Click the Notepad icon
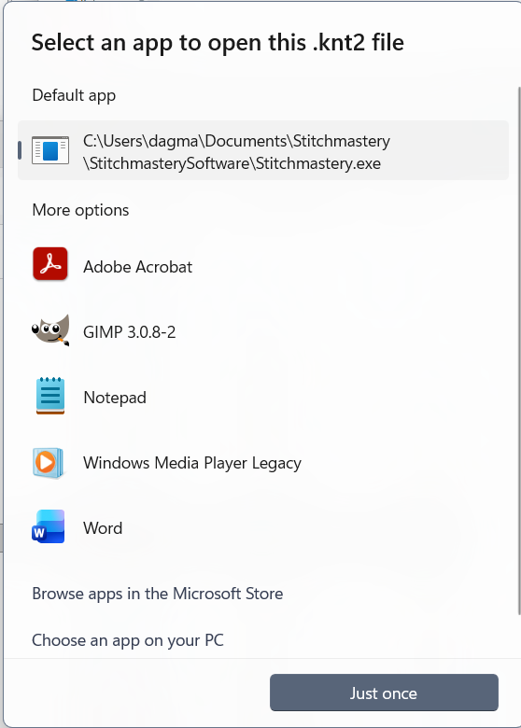The height and width of the screenshot is (728, 521). point(50,396)
